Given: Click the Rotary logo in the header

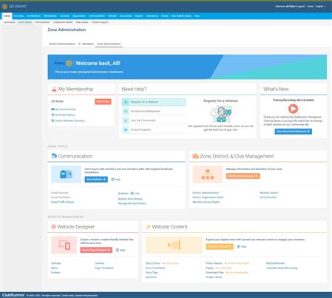Looking at the screenshot, I should point(4,6).
